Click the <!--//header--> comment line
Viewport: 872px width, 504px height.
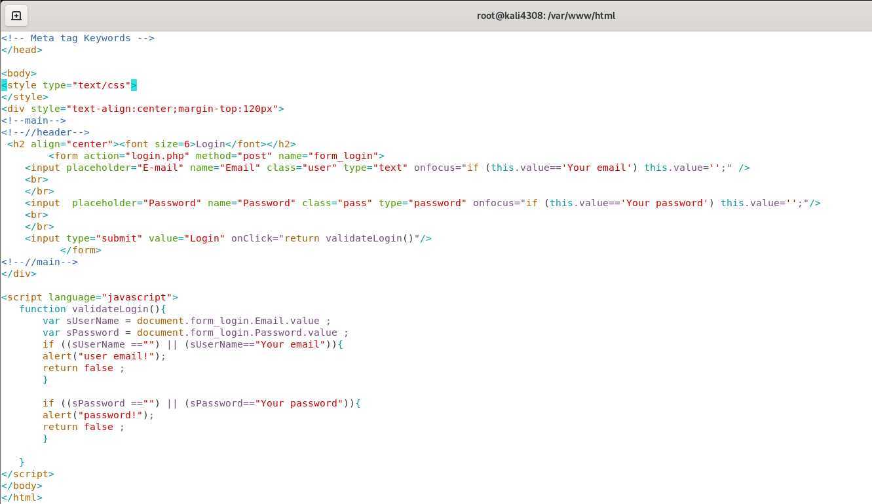point(45,132)
